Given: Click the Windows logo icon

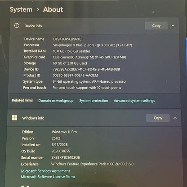Looking at the screenshot, I should click(14, 118).
